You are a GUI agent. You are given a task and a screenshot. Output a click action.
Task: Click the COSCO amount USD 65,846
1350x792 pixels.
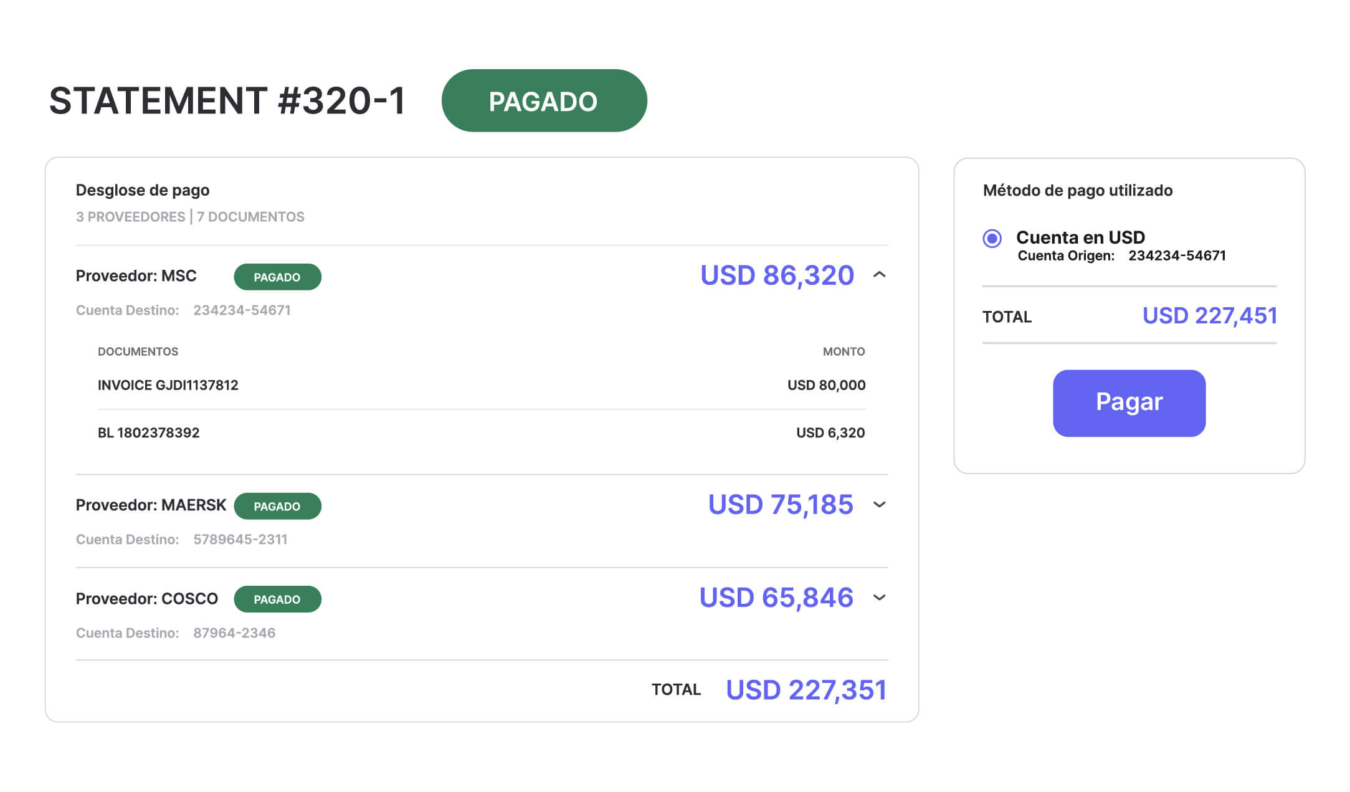click(776, 598)
